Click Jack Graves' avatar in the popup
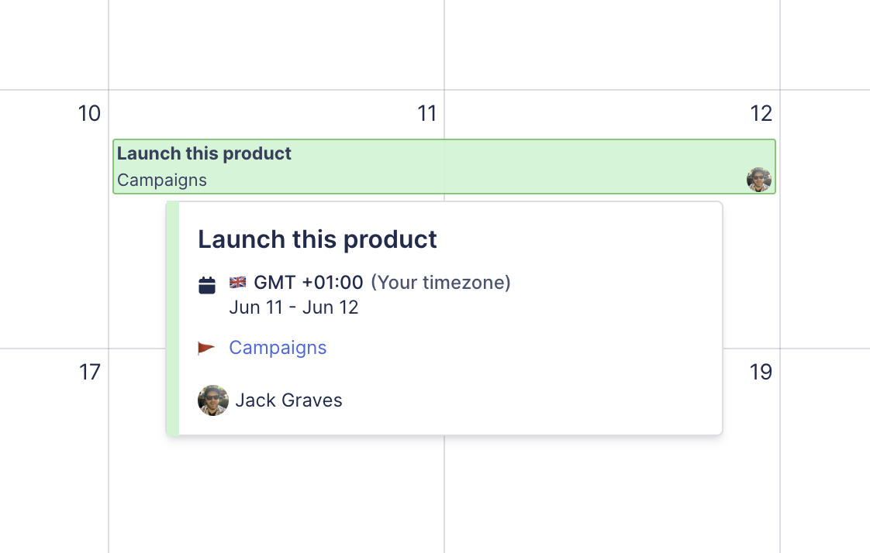The image size is (870, 553). pyautogui.click(x=213, y=400)
